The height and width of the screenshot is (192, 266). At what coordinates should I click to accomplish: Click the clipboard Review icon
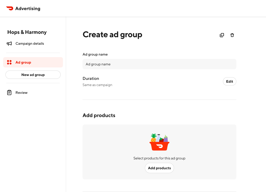9,93
